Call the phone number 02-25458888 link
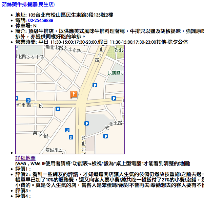Image resolution: width=204 pixels, height=198 pixels. (x=41, y=21)
